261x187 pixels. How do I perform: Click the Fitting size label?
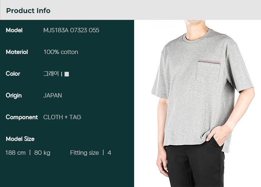pos(84,153)
